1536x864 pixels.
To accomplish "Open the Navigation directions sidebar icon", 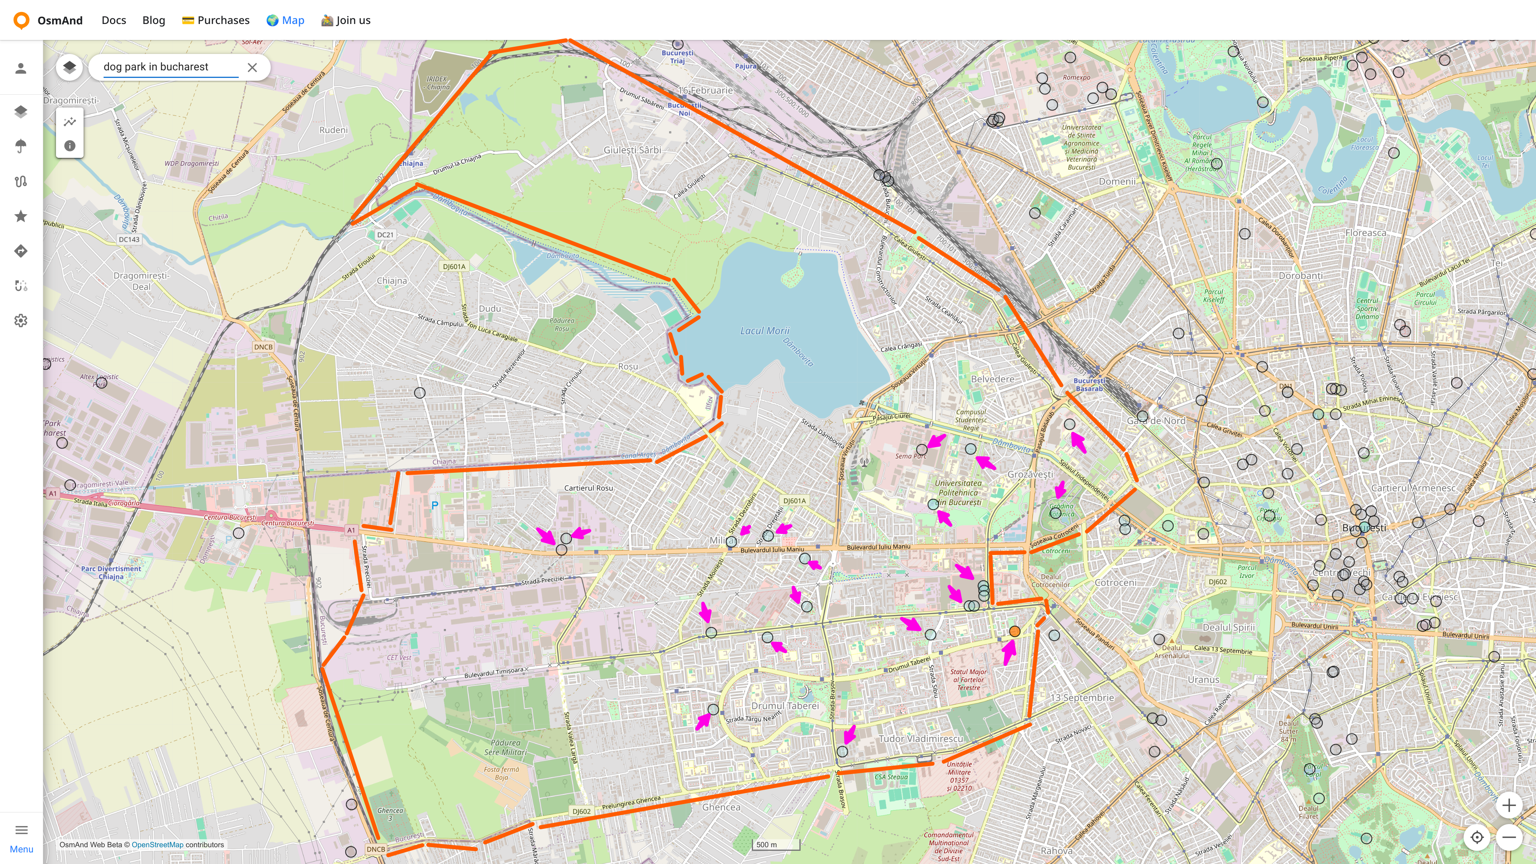I will click(x=21, y=251).
